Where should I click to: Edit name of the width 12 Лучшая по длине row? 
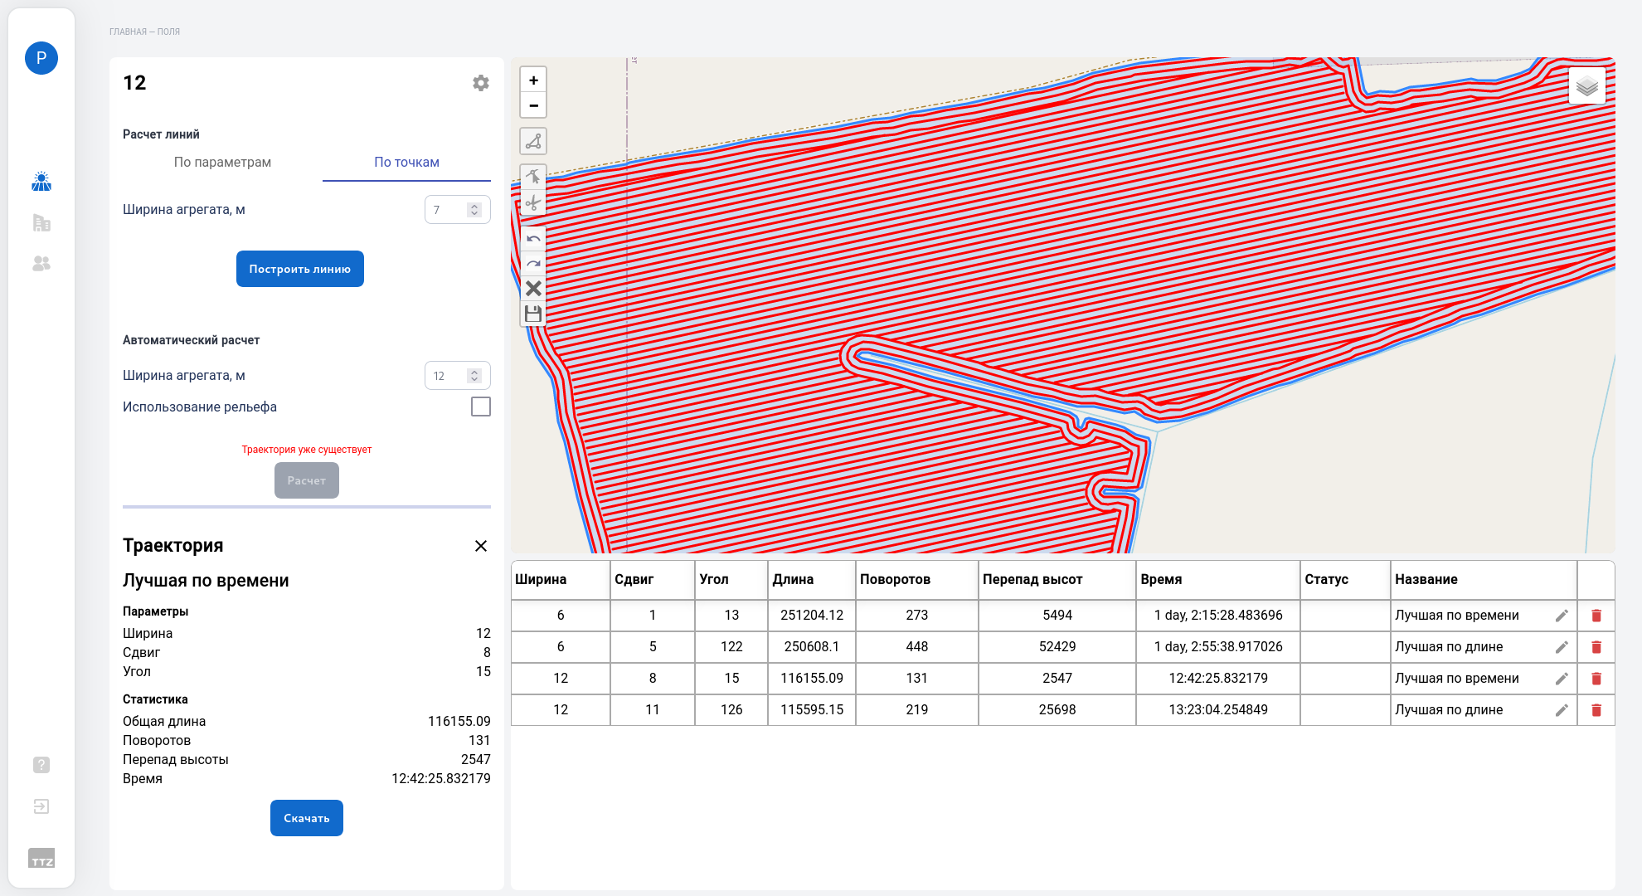1562,710
